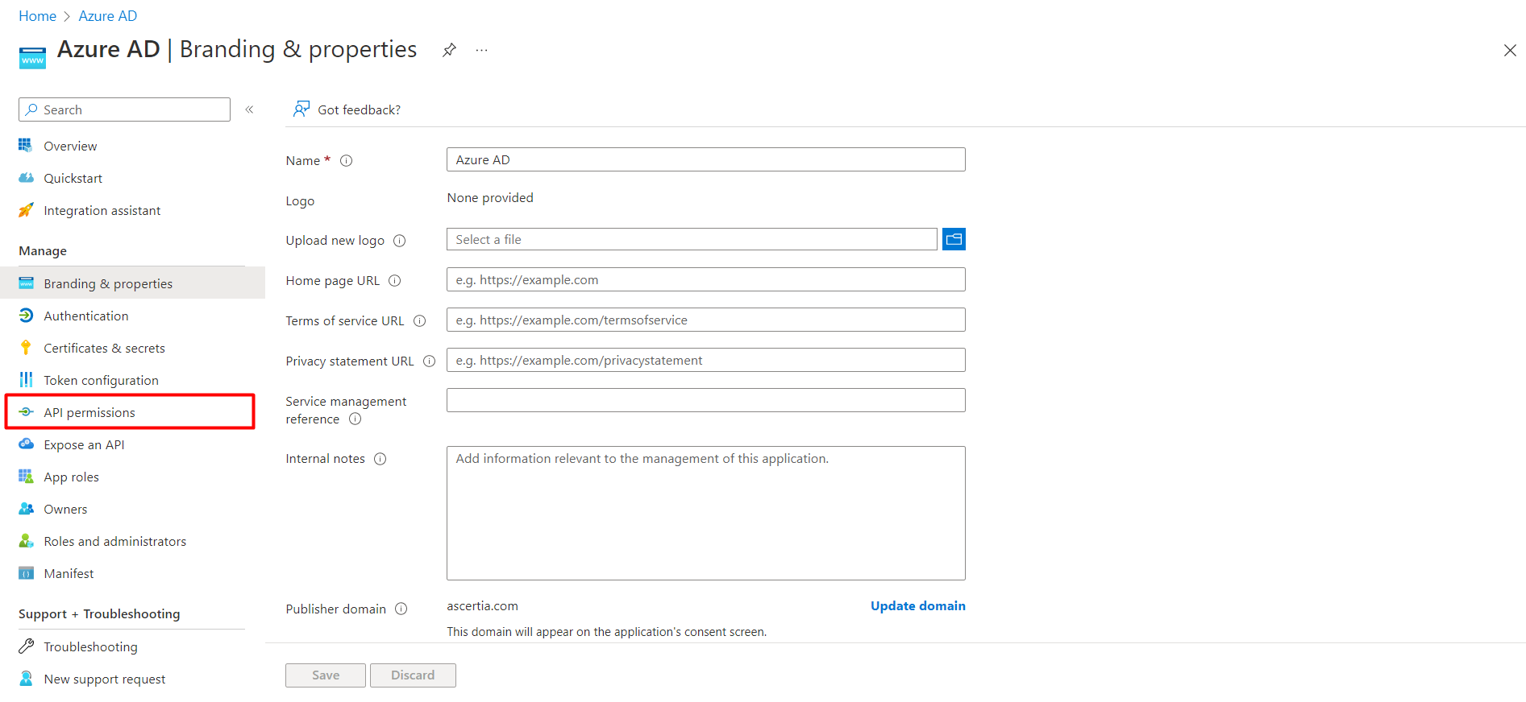Click the Integration assistant rocket icon
This screenshot has width=1526, height=702.
click(x=26, y=210)
